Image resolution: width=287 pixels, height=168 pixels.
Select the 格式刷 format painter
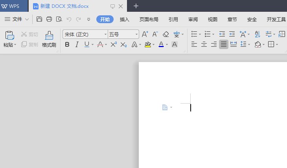tap(49, 39)
